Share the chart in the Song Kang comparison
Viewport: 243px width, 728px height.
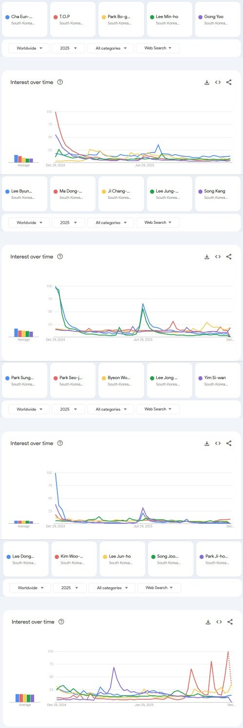pos(229,257)
